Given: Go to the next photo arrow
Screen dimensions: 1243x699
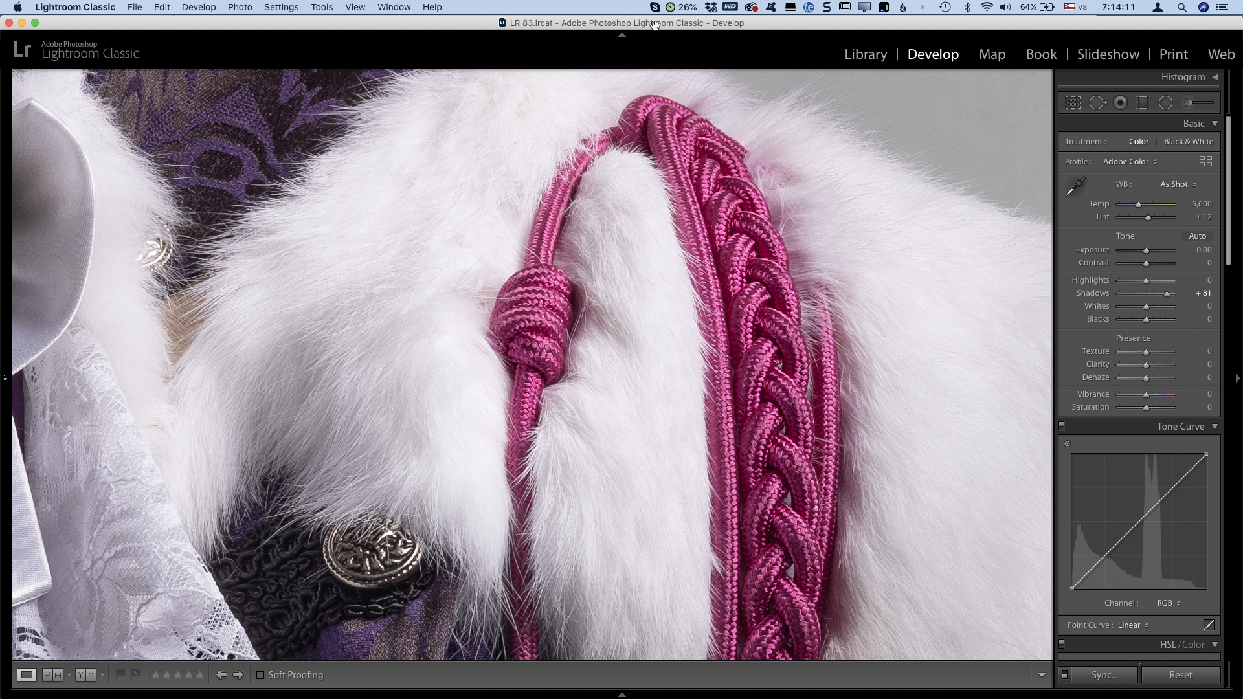Looking at the screenshot, I should 238,675.
